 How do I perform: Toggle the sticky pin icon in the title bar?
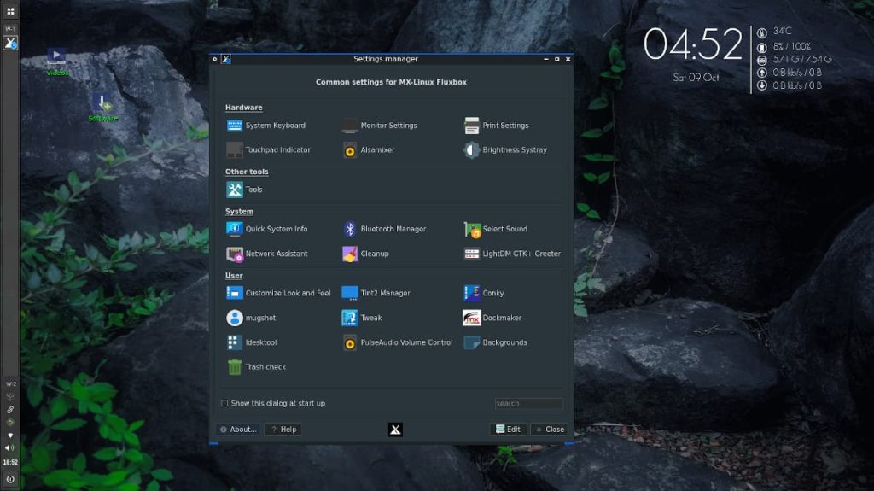[214, 59]
